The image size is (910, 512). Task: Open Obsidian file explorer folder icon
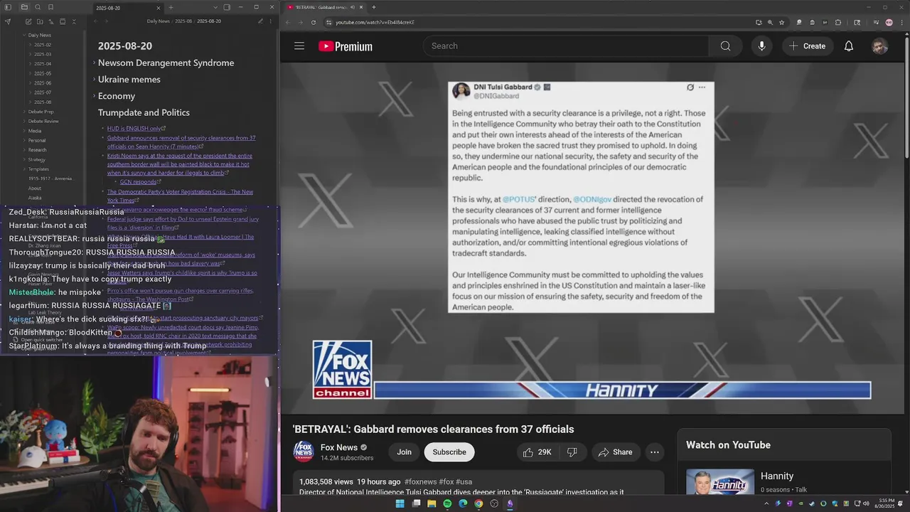tap(24, 7)
